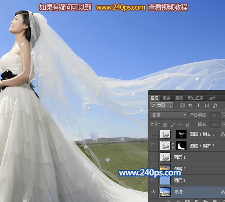Viewport: 225px width, 202px height.
Task: Select 图层 1 副本 5 layer thumbnail
Action: pyautogui.click(x=165, y=134)
